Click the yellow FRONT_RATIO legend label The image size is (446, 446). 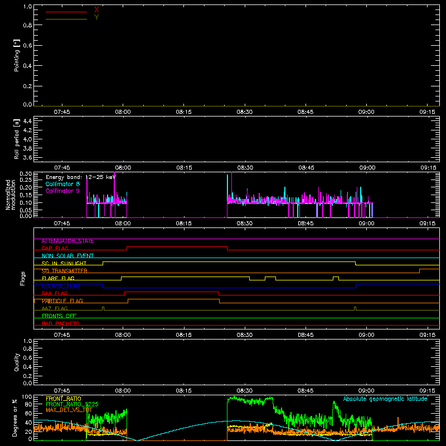[x=64, y=399]
